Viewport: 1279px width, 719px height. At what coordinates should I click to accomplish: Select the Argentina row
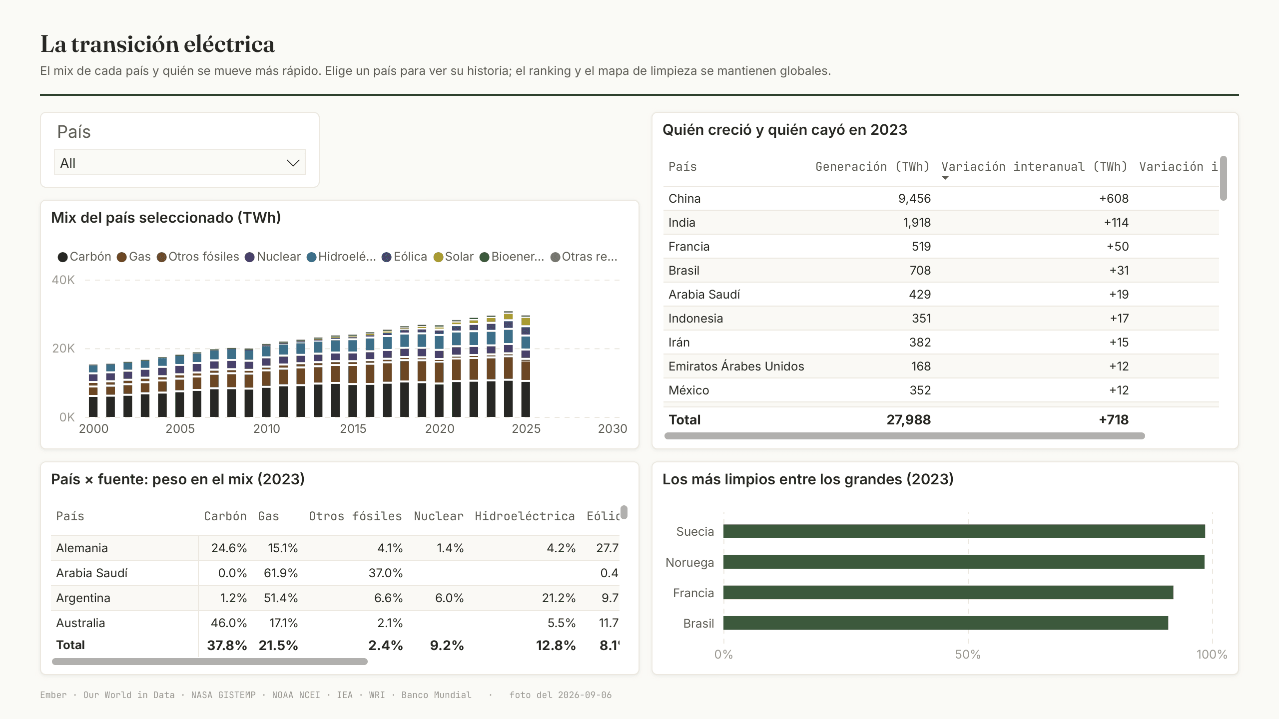[335, 598]
